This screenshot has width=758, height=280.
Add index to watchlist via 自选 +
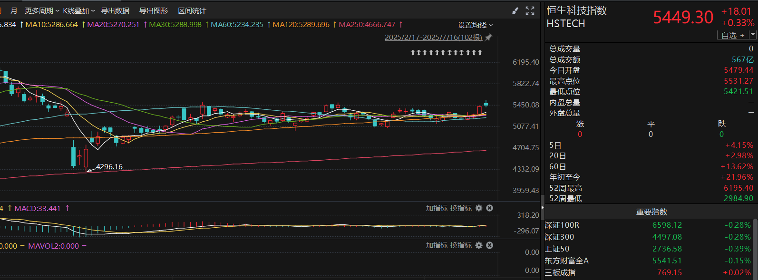(733, 35)
